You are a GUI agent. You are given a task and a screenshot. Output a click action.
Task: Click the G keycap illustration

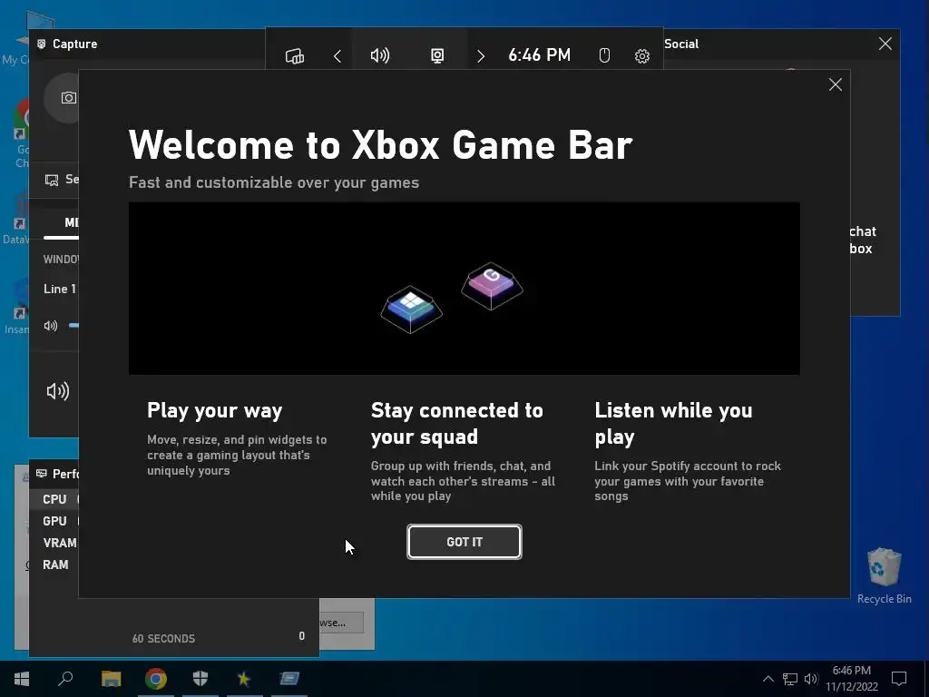[492, 286]
